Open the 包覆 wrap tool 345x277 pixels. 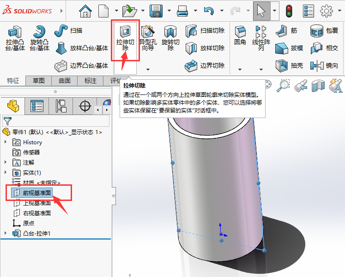click(324, 30)
